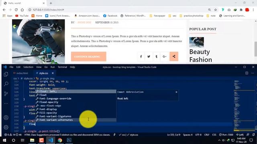The image size is (257, 144).
Task: Click the orange share icon button
Action: [174, 56]
